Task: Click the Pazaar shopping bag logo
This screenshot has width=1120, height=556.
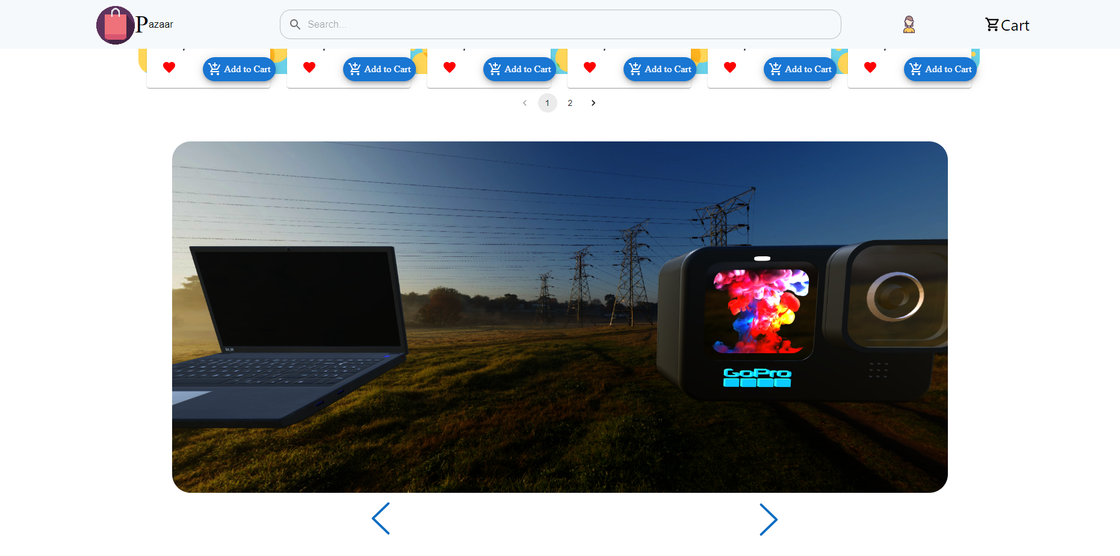Action: pos(115,25)
